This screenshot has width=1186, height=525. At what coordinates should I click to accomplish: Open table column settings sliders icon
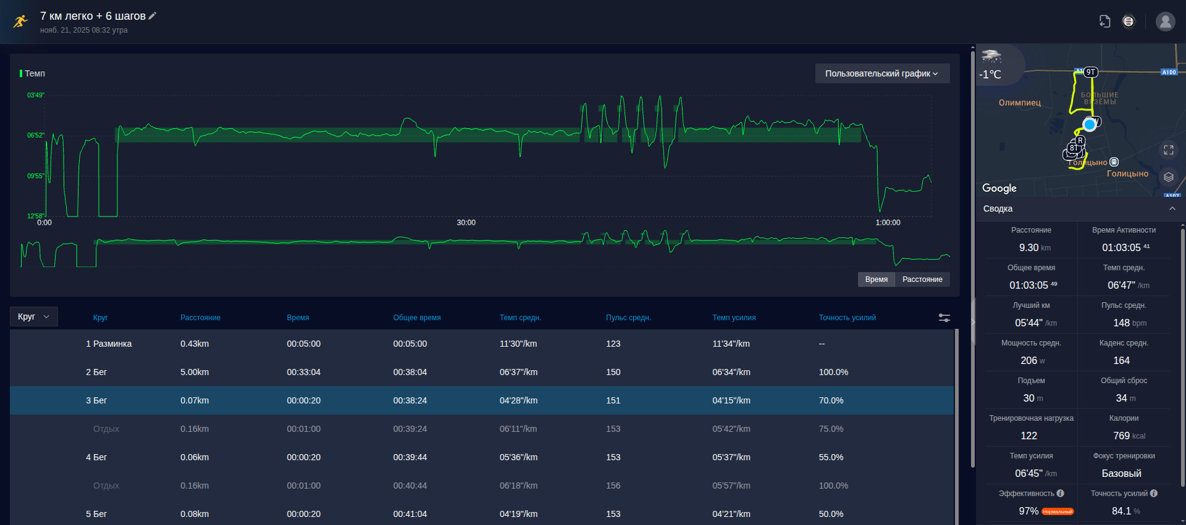click(x=944, y=318)
